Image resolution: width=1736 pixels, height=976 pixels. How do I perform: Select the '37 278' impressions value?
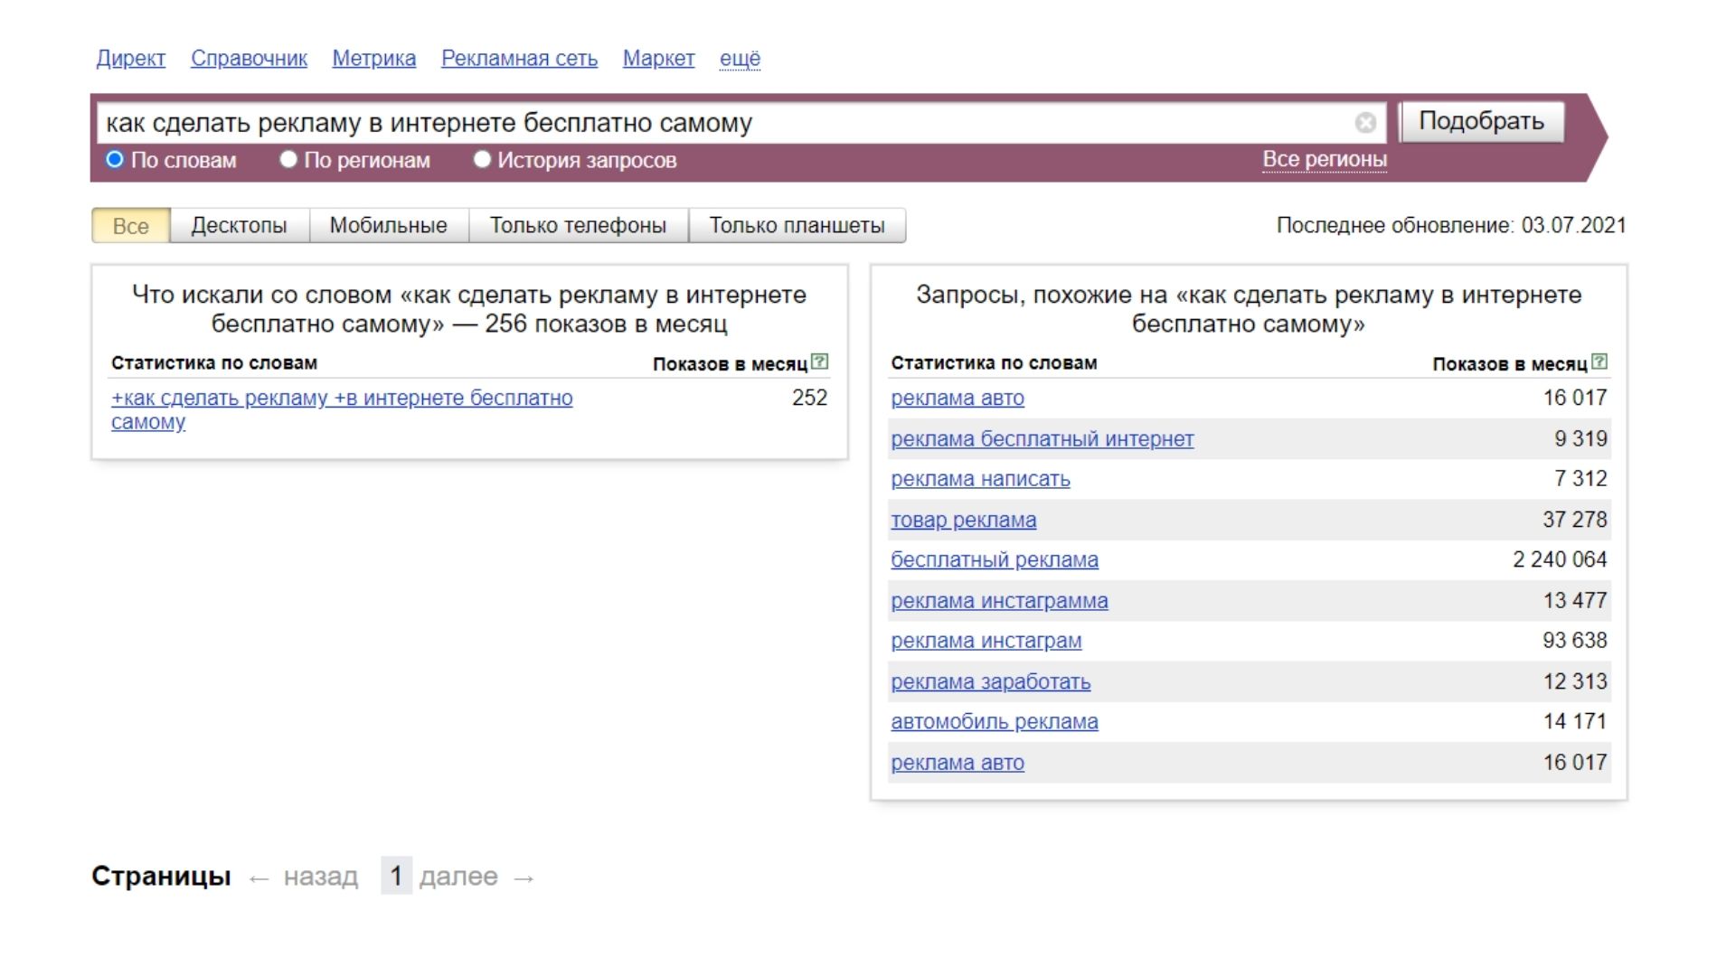tap(1574, 520)
